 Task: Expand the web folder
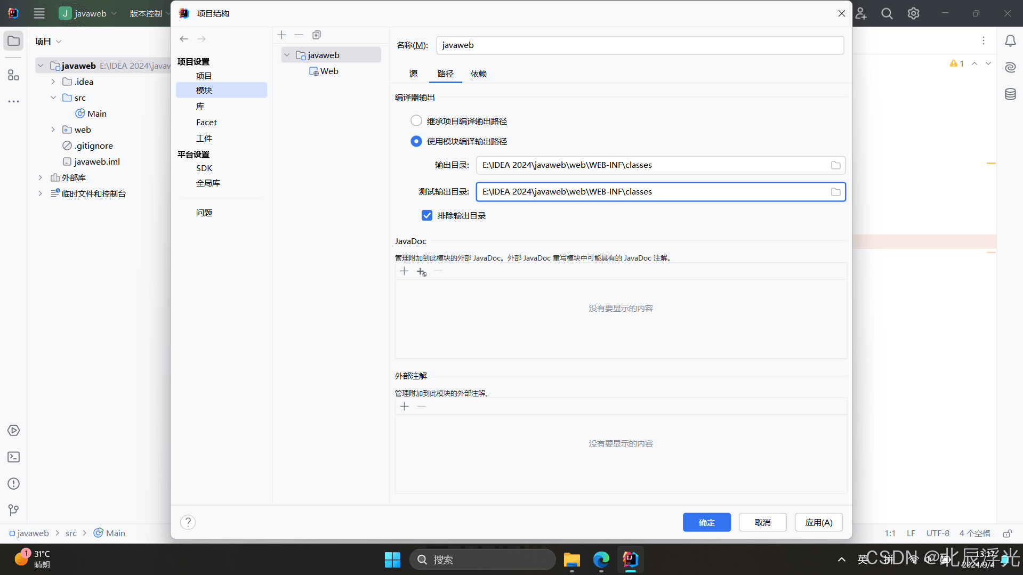click(53, 129)
